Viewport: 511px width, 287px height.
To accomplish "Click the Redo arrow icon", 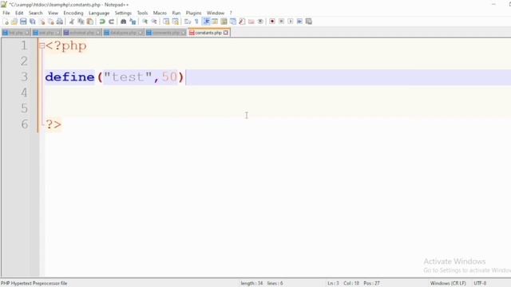I will 111,22.
